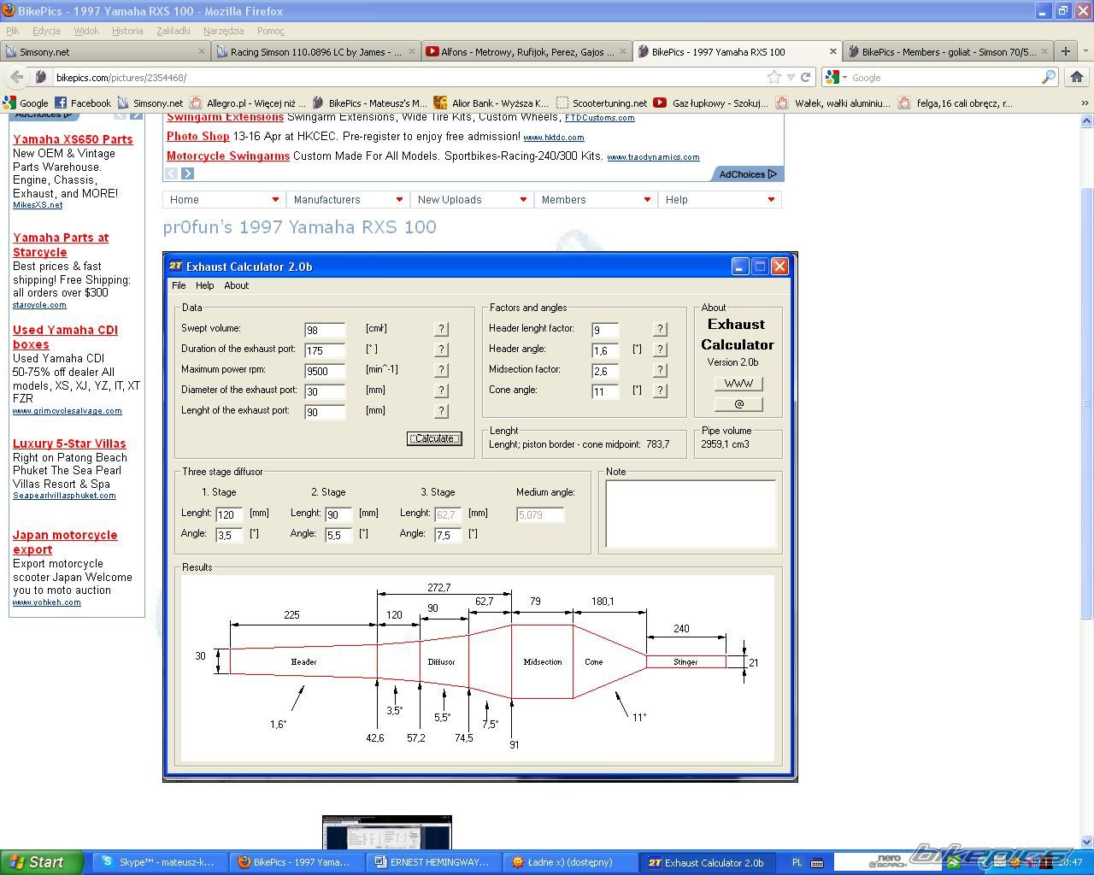Open URL history dropdown arrow
The image size is (1094, 875).
791,77
